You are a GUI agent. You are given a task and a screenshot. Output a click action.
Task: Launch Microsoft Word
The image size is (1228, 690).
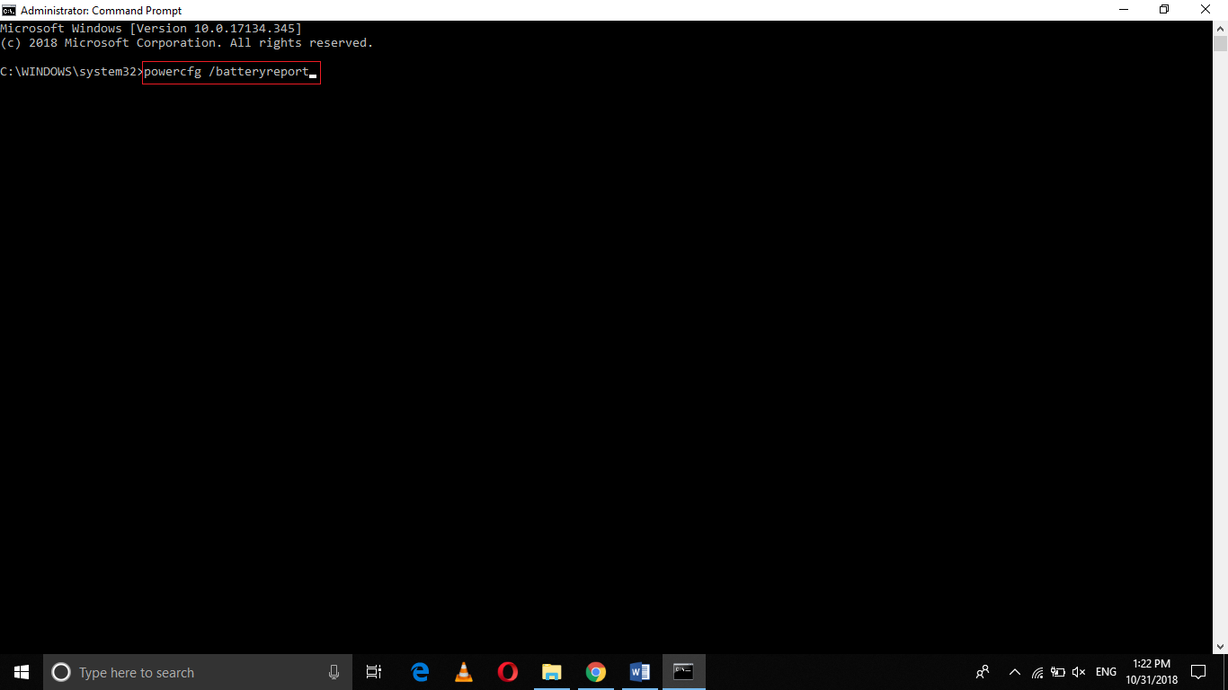pyautogui.click(x=639, y=671)
